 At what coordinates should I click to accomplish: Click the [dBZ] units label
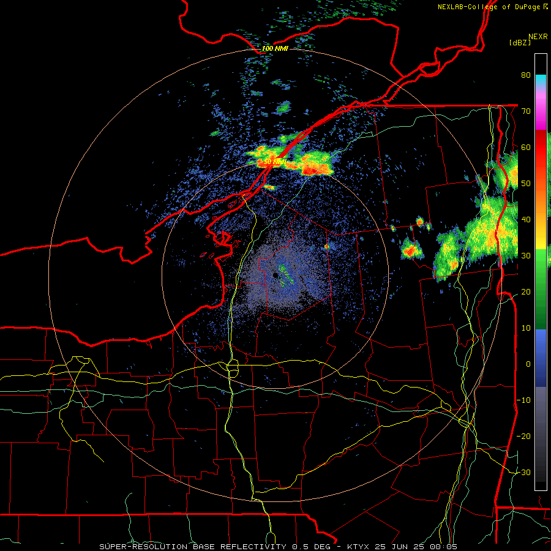point(520,43)
